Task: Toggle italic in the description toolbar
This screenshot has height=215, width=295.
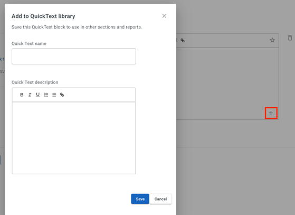Action: tap(30, 95)
